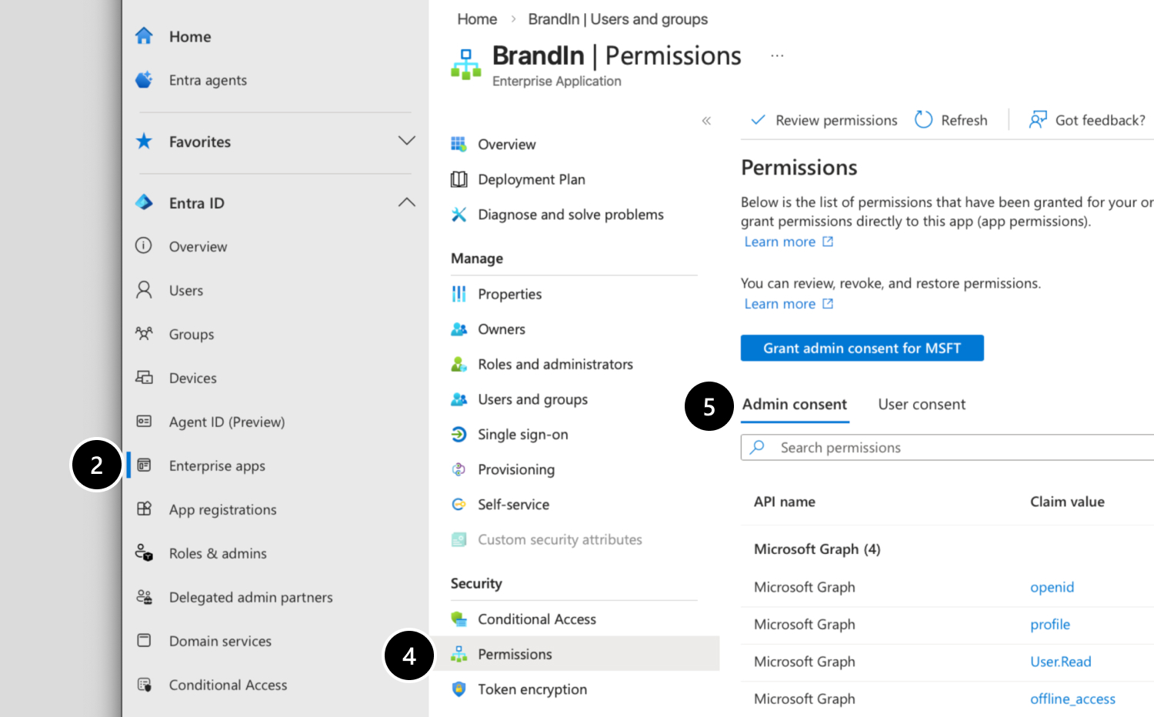Switch to the Admin consent tab
Image resolution: width=1154 pixels, height=717 pixels.
click(x=795, y=405)
